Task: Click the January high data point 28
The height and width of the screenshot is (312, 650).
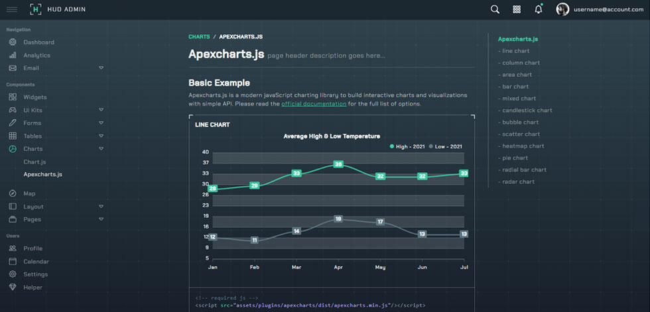Action: (x=213, y=189)
